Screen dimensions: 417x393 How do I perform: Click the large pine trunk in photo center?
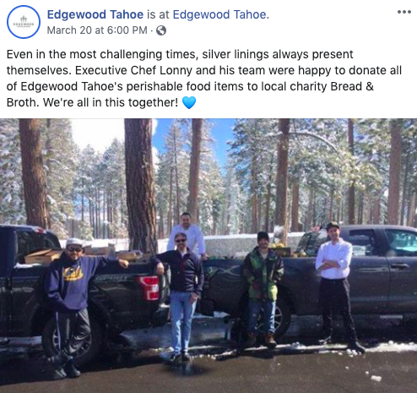tap(140, 184)
